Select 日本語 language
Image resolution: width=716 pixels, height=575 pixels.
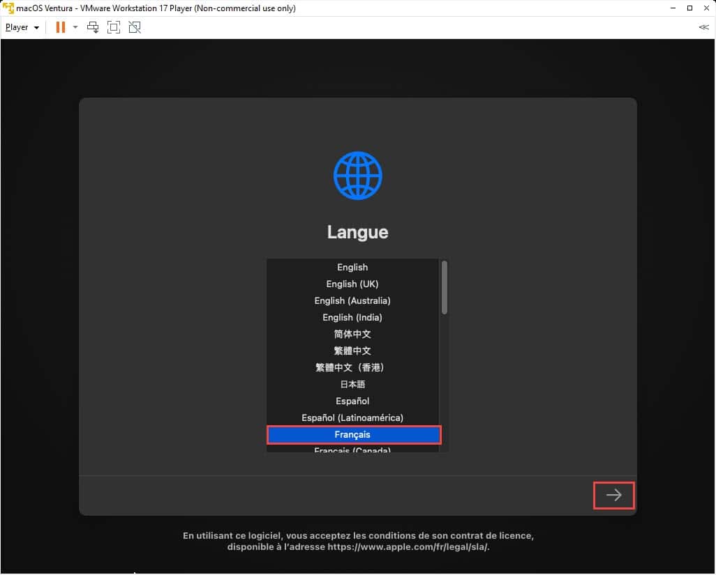(x=352, y=385)
